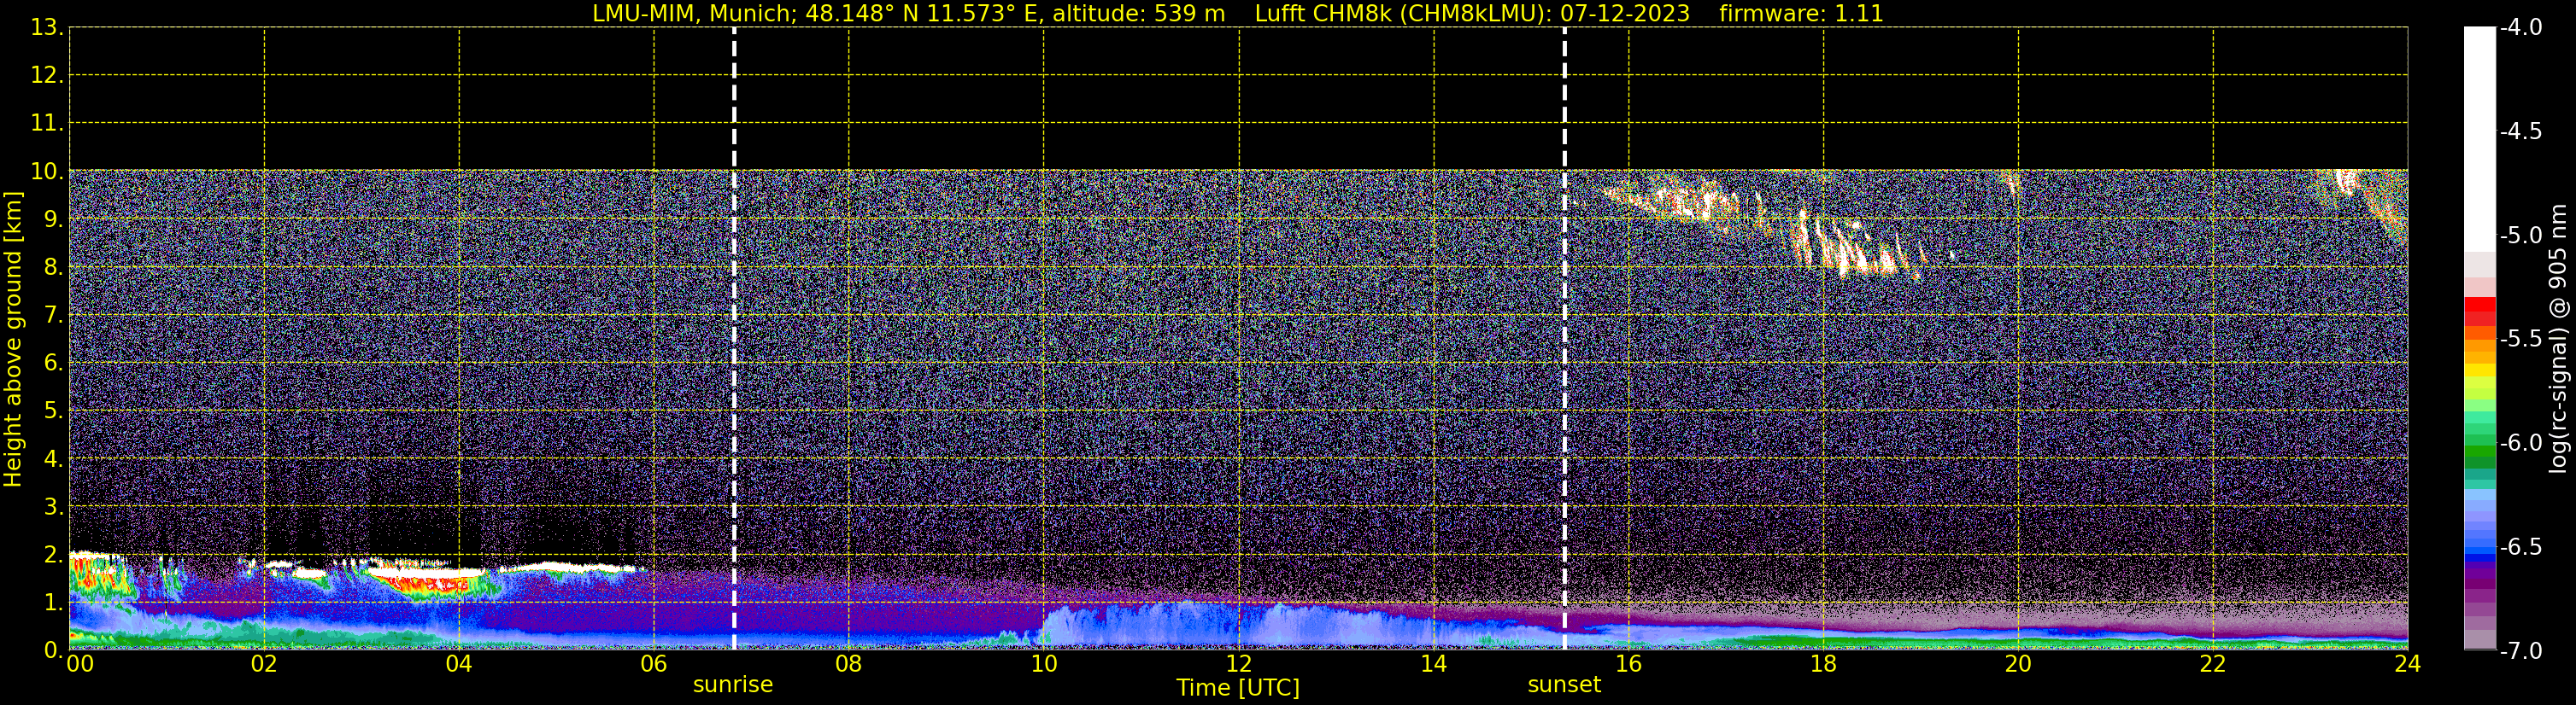
Task: Select the '06' time axis tick label
Action: coord(654,665)
